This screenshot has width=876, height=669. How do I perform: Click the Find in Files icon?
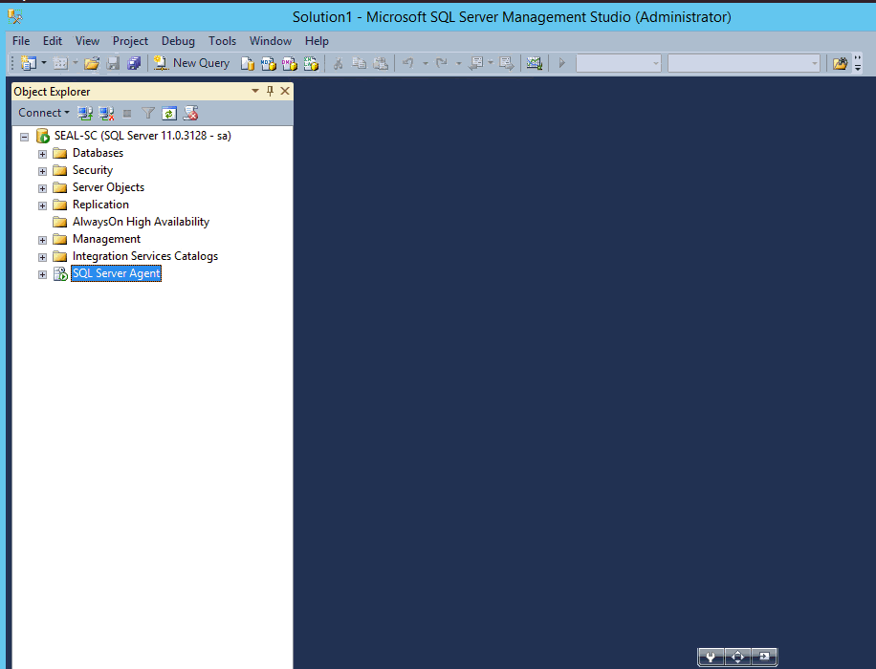tap(840, 63)
